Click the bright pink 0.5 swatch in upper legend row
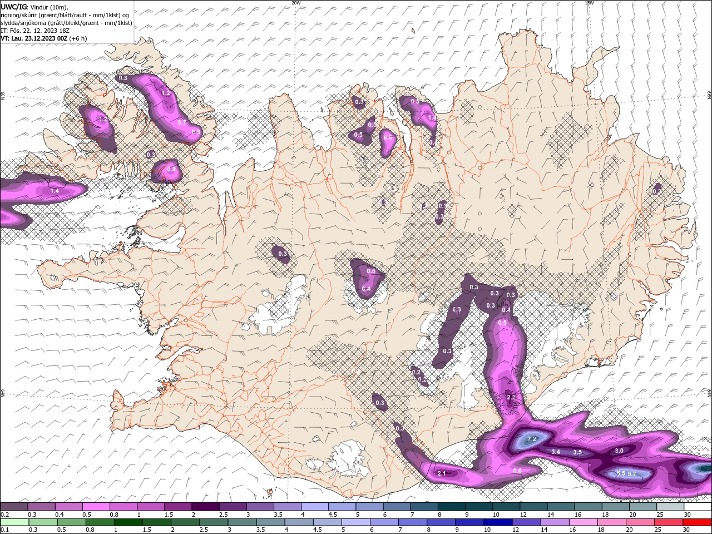 click(96, 507)
